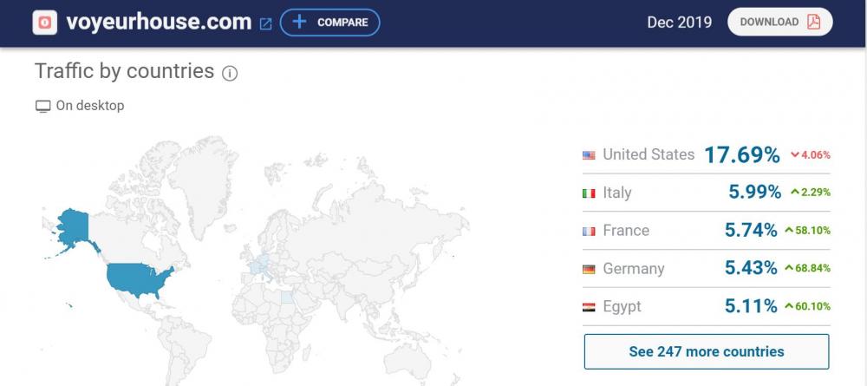This screenshot has width=867, height=386.
Task: Click the desktop monitor icon
Action: click(x=42, y=107)
